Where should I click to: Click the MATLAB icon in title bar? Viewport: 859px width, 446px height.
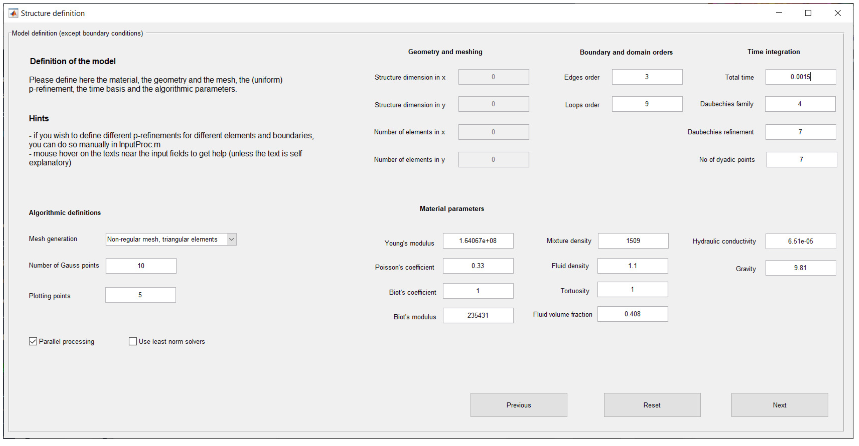[x=13, y=13]
